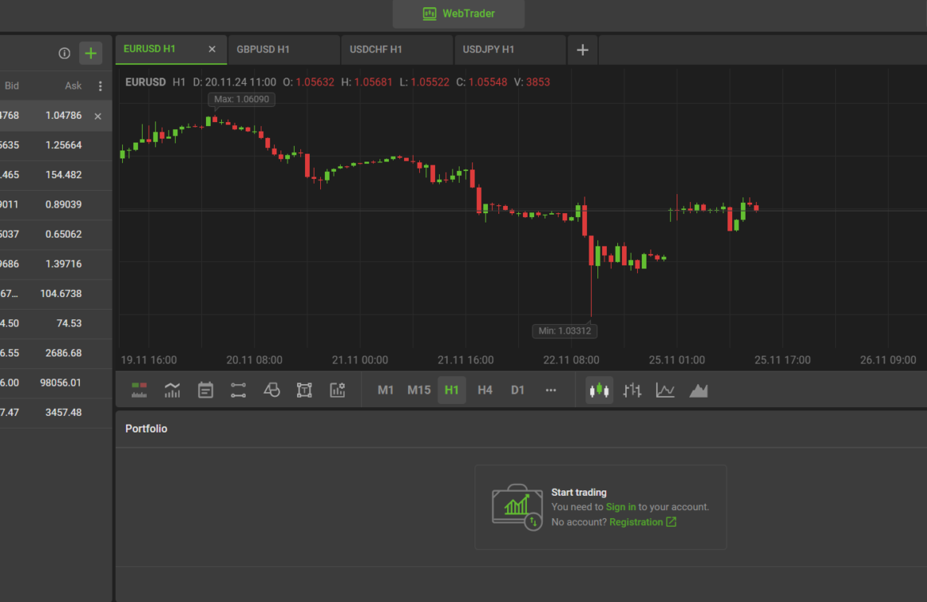Viewport: 927px width, 602px height.
Task: Click the Sign in link
Action: click(620, 507)
